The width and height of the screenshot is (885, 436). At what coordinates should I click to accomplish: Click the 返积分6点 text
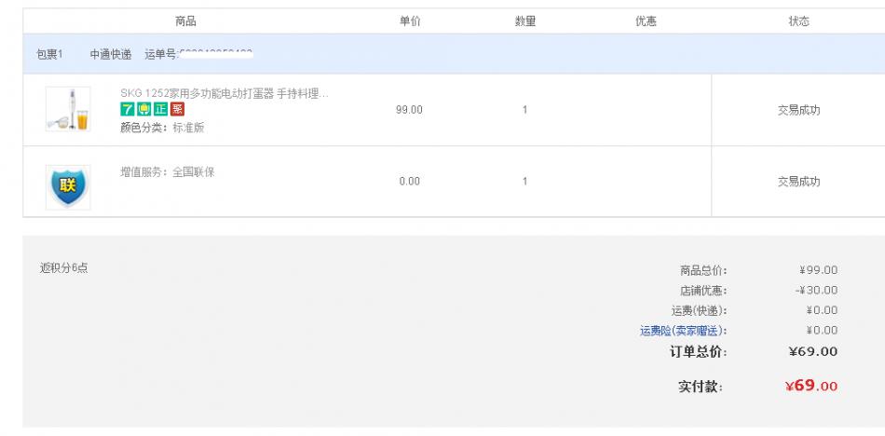click(x=63, y=268)
